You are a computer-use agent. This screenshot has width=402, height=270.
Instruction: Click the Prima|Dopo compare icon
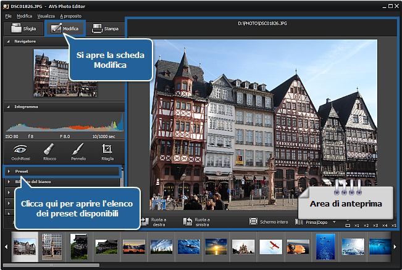pyautogui.click(x=299, y=222)
